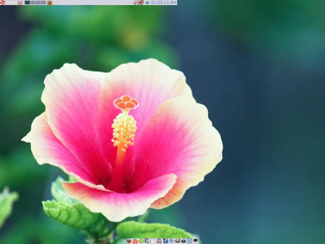
Task: Click the red show-desktop icon in top panel
Action: pyautogui.click(x=20, y=3)
